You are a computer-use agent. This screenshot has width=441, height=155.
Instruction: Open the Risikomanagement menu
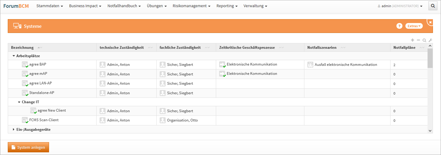pos(191,6)
